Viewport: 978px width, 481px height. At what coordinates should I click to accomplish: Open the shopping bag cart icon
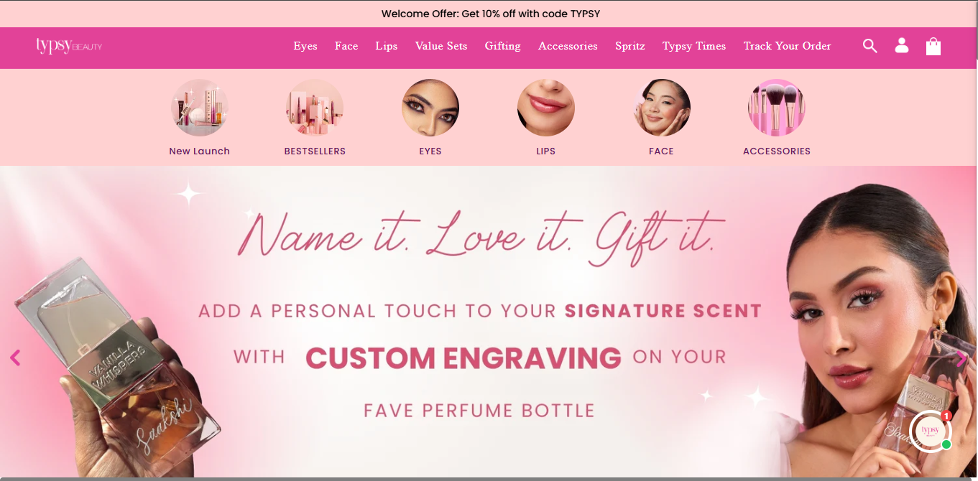point(933,47)
